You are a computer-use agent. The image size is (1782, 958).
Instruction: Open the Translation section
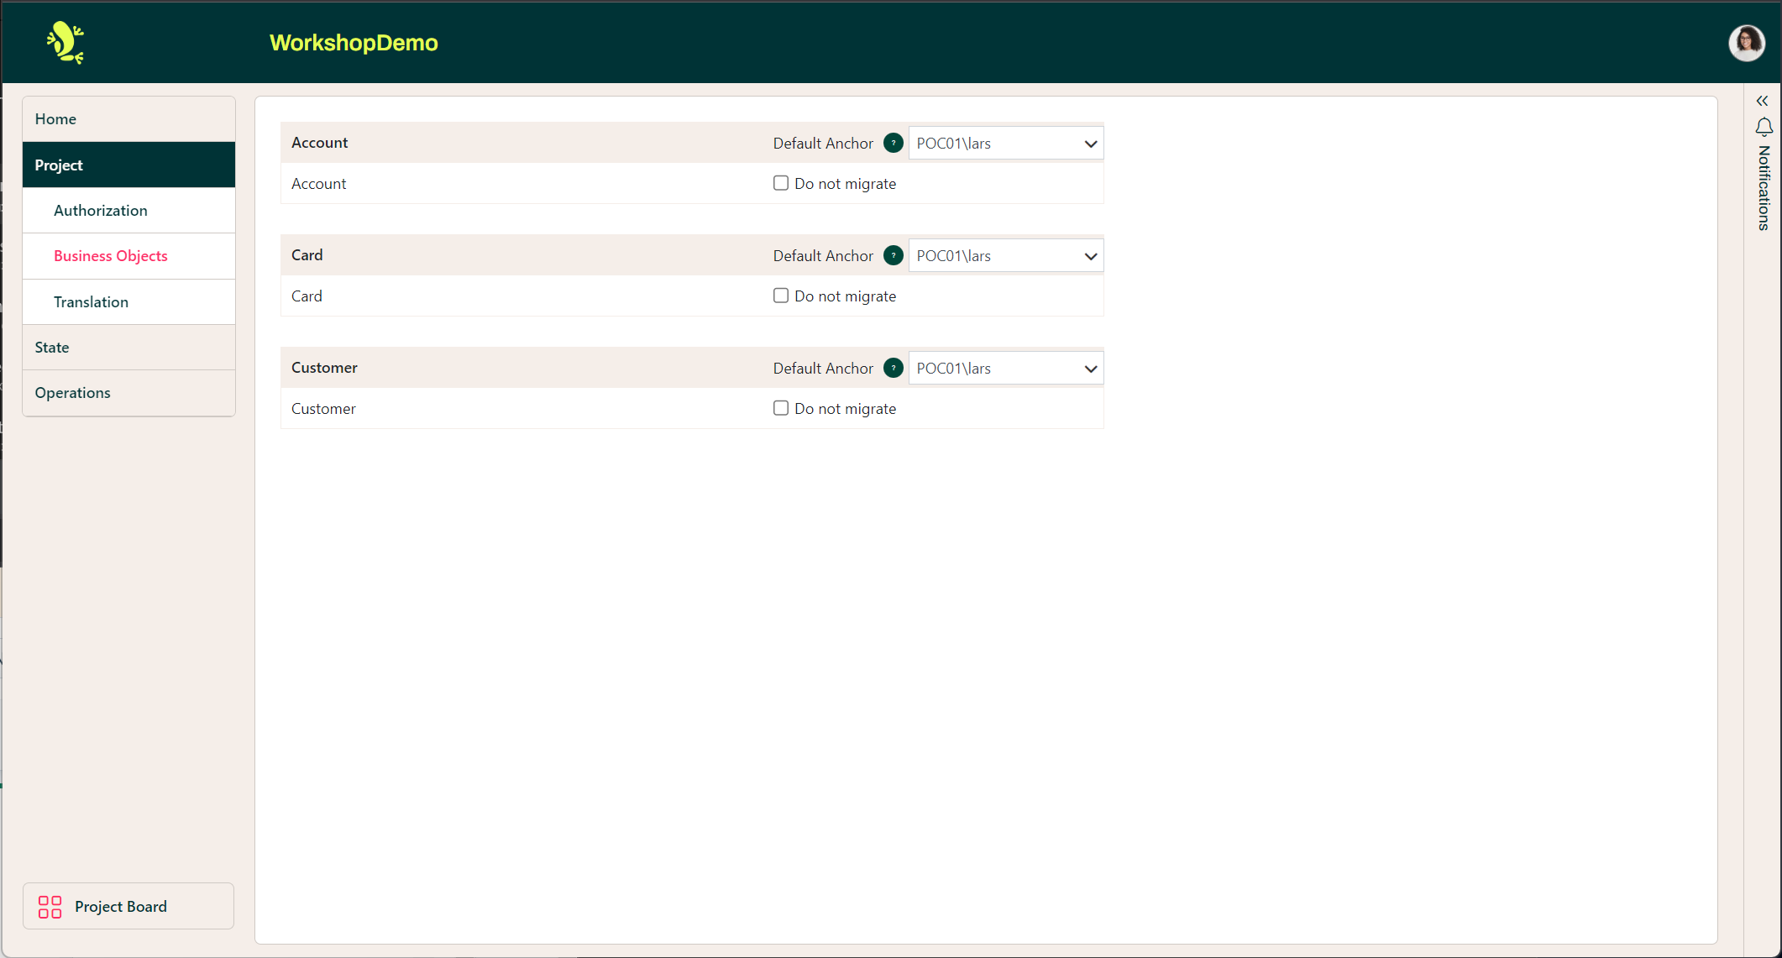pyautogui.click(x=91, y=301)
